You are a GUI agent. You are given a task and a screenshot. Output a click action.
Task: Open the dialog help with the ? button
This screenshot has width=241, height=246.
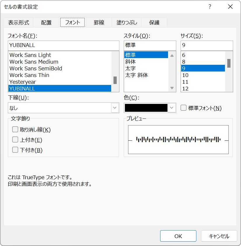(x=210, y=6)
